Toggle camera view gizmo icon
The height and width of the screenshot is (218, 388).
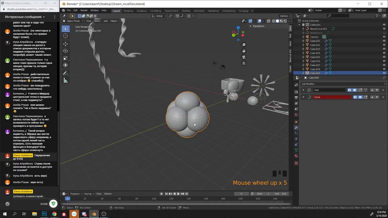[x=244, y=57]
